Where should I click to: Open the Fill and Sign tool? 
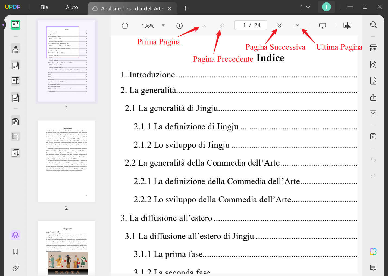(x=15, y=97)
